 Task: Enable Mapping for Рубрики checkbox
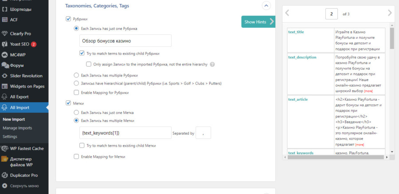pos(76,92)
